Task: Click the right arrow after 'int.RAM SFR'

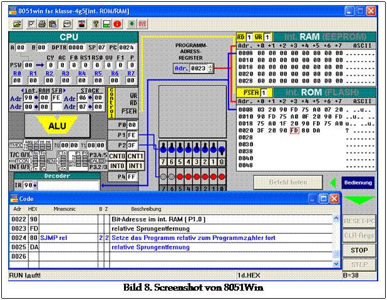Action: (x=64, y=91)
